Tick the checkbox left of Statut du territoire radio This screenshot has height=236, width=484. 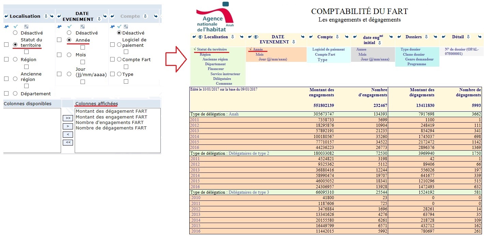(6, 45)
